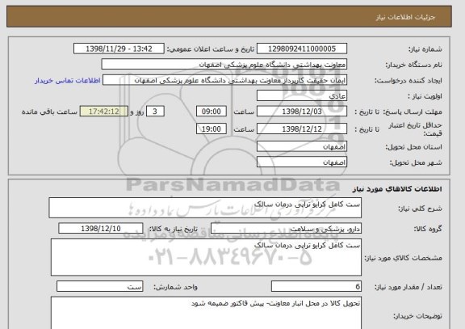465x329 pixels.
Task: Click the اطلاعات کالاهای مورد نیاز section heading
Action: pos(397,189)
